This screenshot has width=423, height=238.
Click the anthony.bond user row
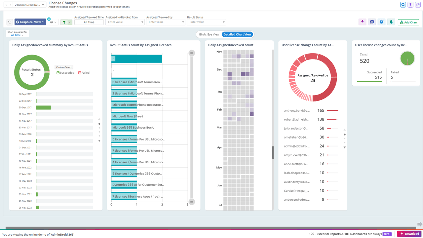click(x=311, y=110)
